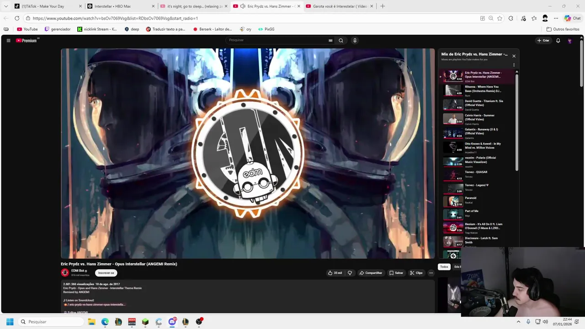The height and width of the screenshot is (329, 585).
Task: Play Otto Knows & Axwell - In My Mind
Action: (478, 147)
